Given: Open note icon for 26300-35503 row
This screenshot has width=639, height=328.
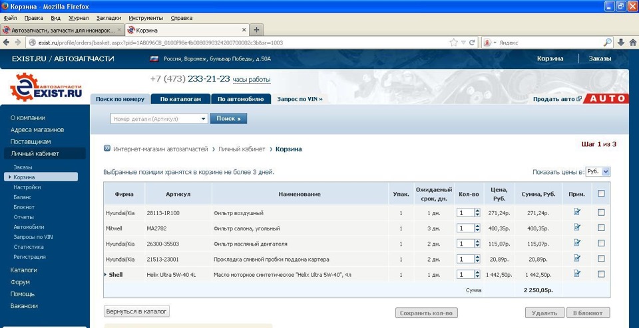Looking at the screenshot, I should (576, 242).
